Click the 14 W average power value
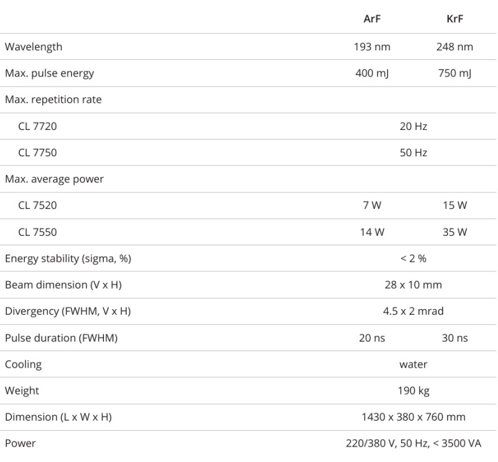Image resolution: width=498 pixels, height=462 pixels. point(372,232)
